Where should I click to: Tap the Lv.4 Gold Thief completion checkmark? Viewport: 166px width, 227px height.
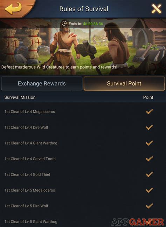149,174
